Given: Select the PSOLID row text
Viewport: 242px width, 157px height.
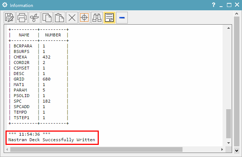Looking at the screenshot, I should pyautogui.click(x=21, y=96).
